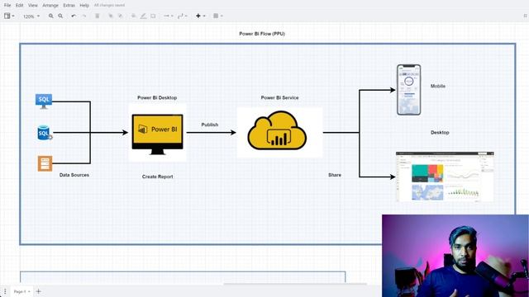529x297 pixels.
Task: Open the table insert dropdown
Action: 218,16
